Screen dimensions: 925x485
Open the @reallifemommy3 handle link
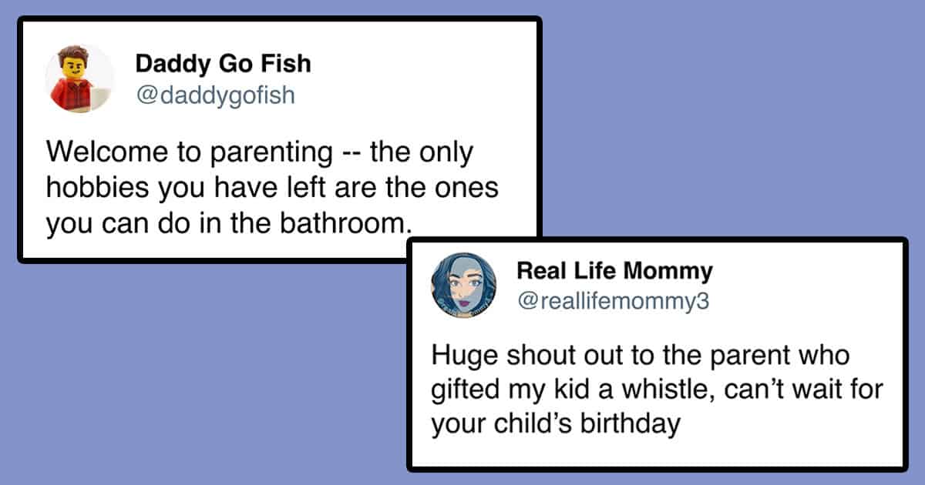coord(612,303)
